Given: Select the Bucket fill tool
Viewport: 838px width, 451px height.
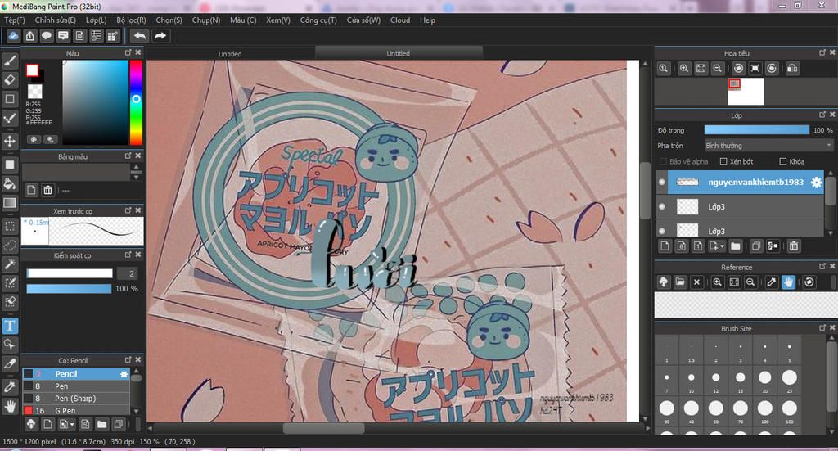Looking at the screenshot, I should [10, 184].
